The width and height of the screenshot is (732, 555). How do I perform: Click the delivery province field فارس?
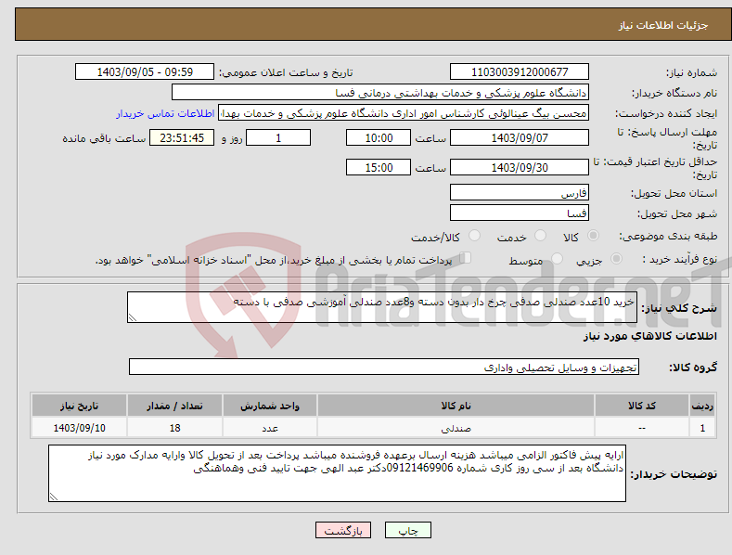click(520, 192)
